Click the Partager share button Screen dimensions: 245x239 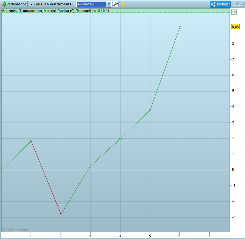220,4
